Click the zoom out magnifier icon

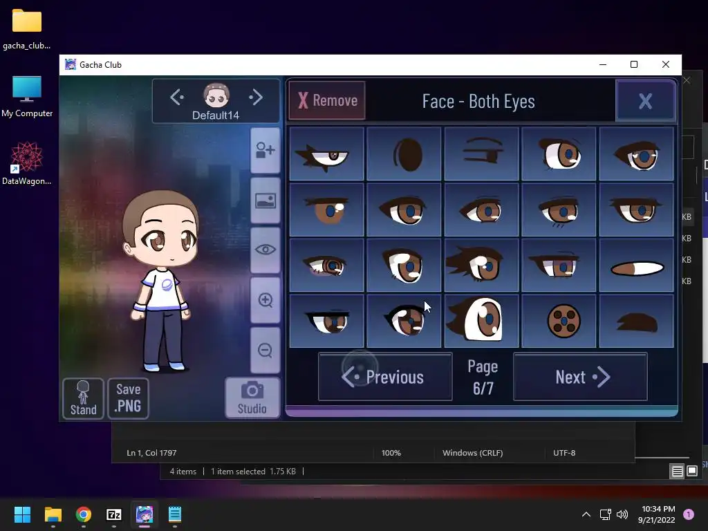265,350
